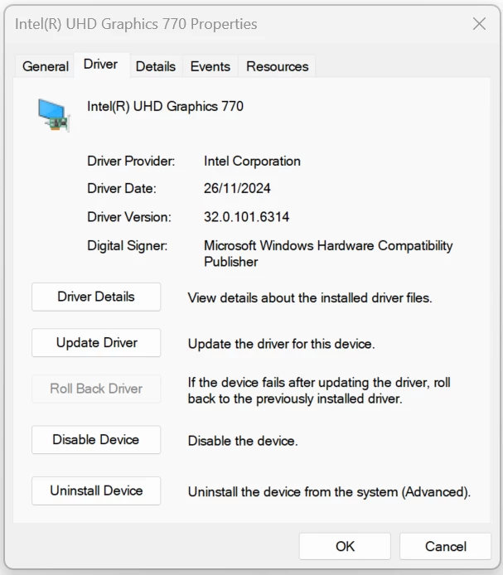Click the Disable Device button
Image resolution: width=503 pixels, height=575 pixels.
96,439
